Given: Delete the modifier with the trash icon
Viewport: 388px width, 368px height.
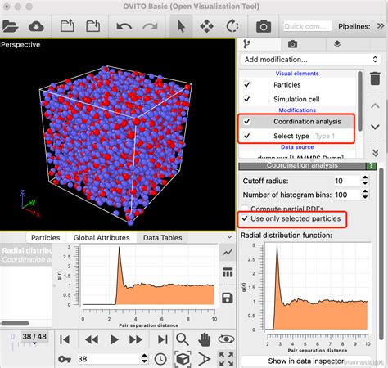Looking at the screenshot, I should (375, 79).
